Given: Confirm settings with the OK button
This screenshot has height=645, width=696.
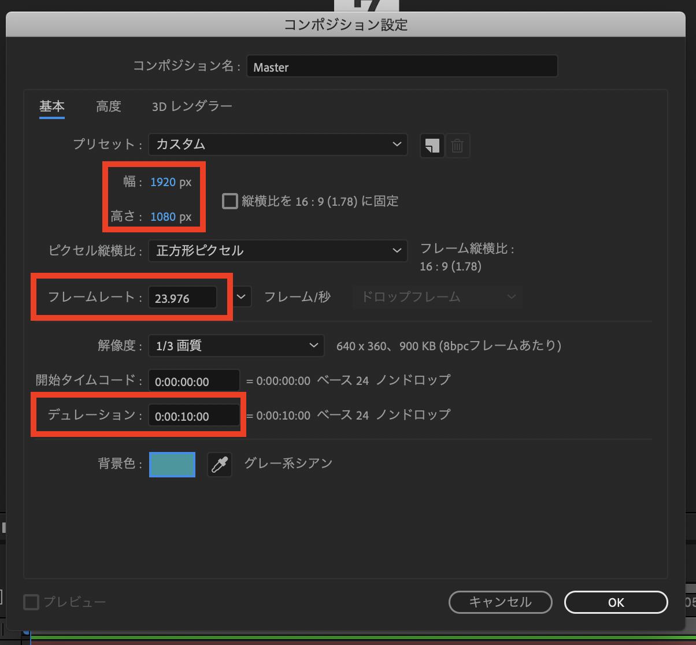Looking at the screenshot, I should tap(616, 602).
